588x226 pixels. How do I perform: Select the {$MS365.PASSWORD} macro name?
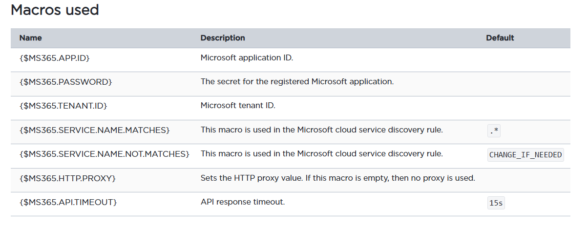65,81
